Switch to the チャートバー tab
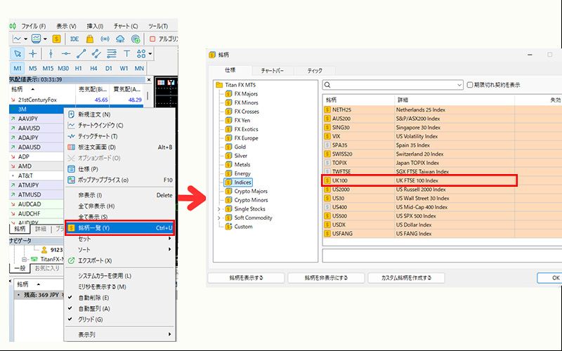562x351 pixels. [272, 71]
